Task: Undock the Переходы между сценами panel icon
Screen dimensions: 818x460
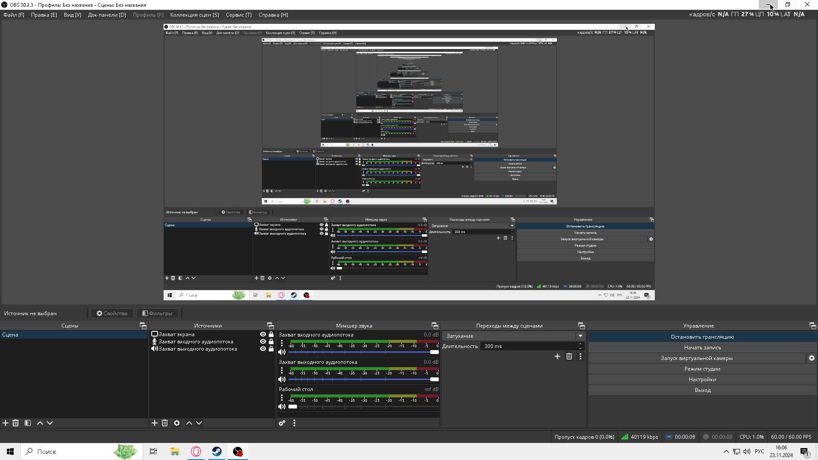Action: tap(581, 326)
